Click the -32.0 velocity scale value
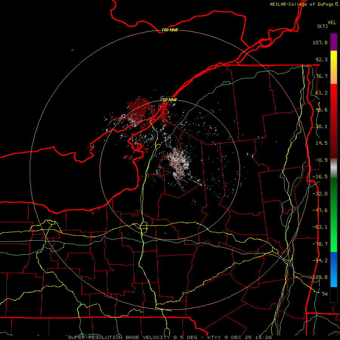 320,194
